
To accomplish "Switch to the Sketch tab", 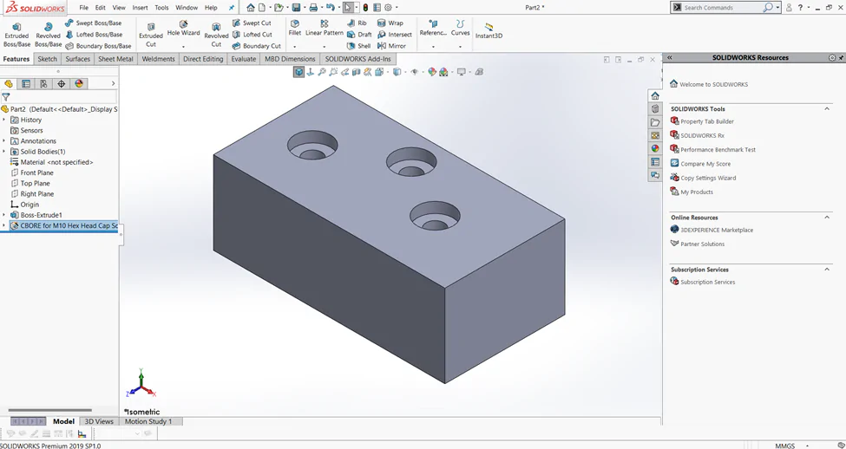I will click(48, 59).
